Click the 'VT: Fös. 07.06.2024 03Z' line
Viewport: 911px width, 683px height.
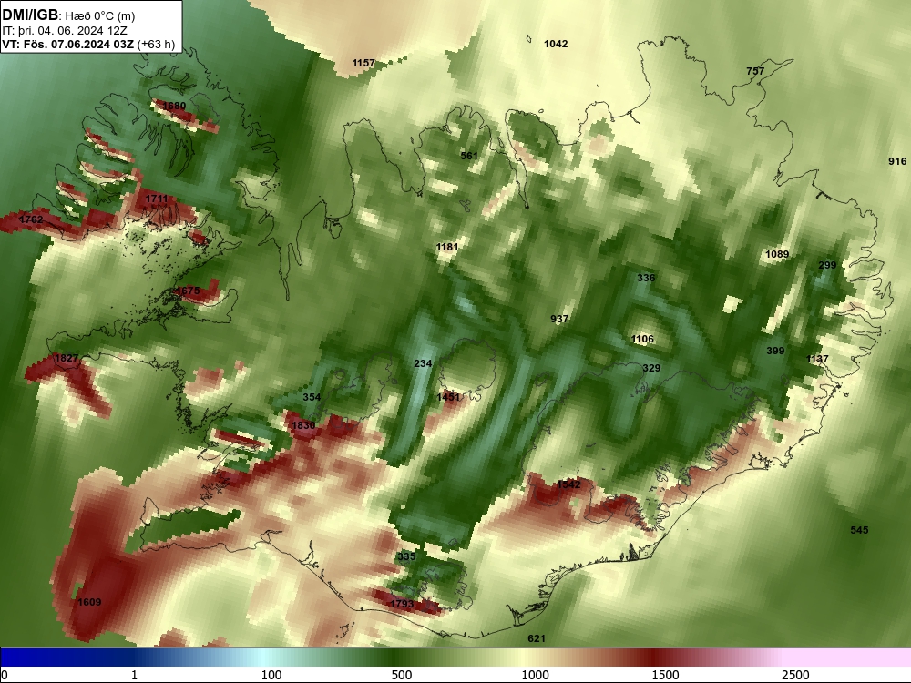pyautogui.click(x=68, y=45)
